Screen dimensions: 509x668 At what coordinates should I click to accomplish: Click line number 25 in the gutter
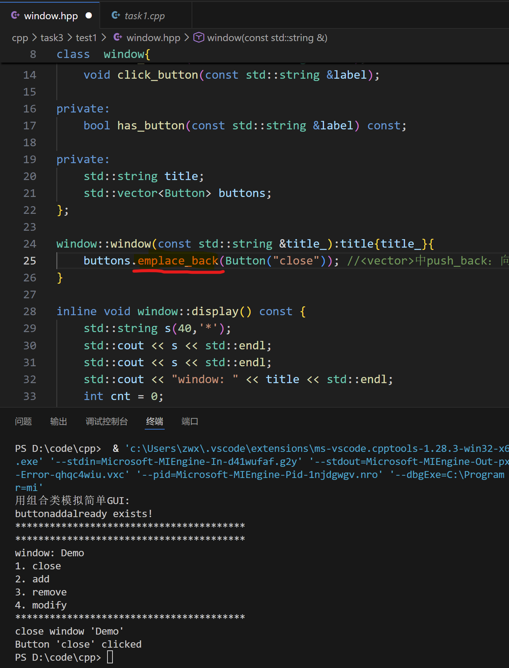[30, 261]
